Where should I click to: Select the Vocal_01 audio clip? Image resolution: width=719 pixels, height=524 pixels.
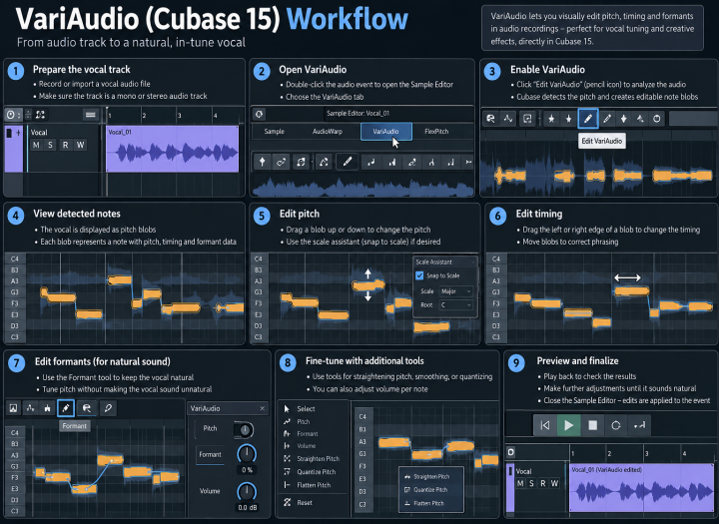click(173, 149)
